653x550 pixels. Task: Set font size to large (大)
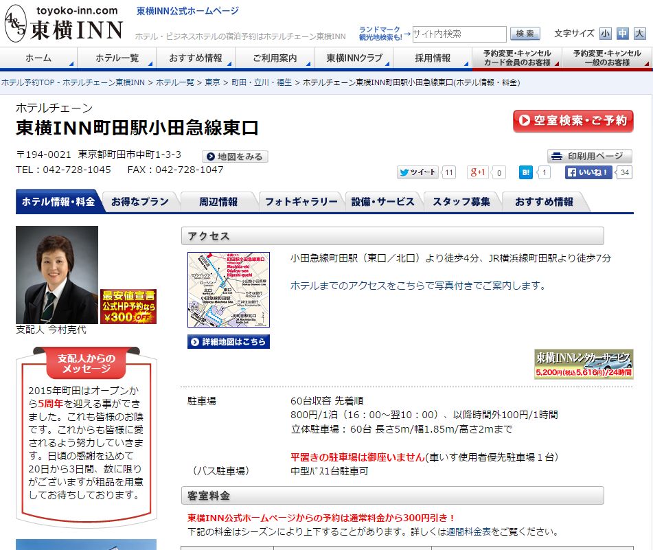click(640, 34)
